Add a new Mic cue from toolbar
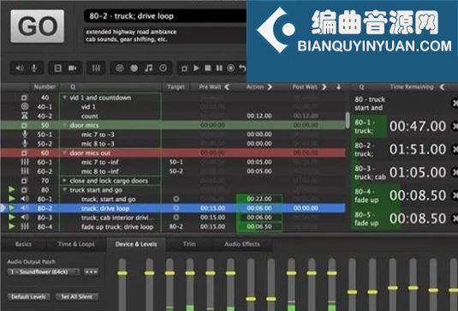 click(x=34, y=68)
